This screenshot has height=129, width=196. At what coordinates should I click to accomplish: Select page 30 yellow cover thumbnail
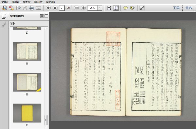click(27, 113)
